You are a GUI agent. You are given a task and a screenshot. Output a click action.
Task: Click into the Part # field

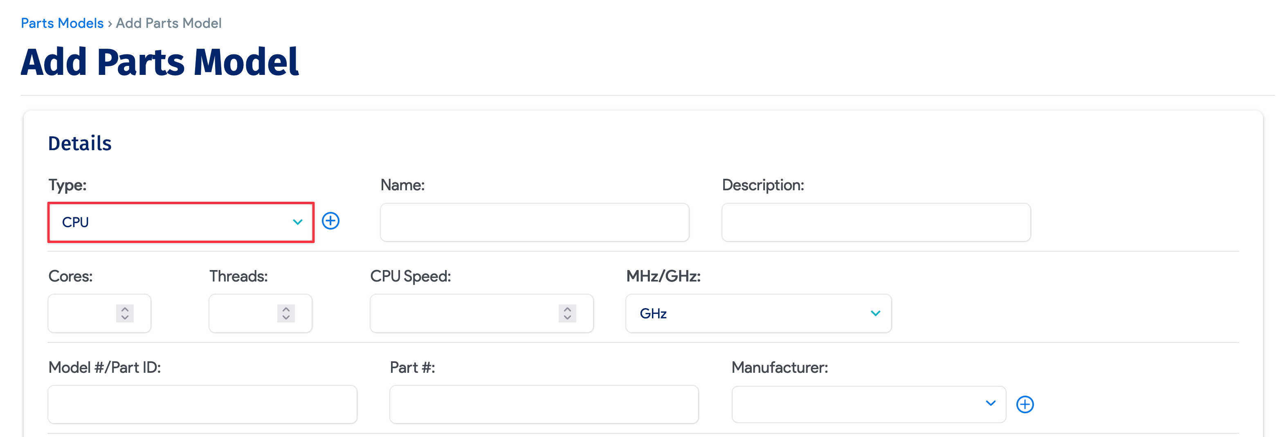pyautogui.click(x=544, y=404)
